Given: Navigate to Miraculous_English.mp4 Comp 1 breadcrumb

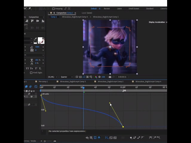Looking at the screenshot, I should (106, 17).
